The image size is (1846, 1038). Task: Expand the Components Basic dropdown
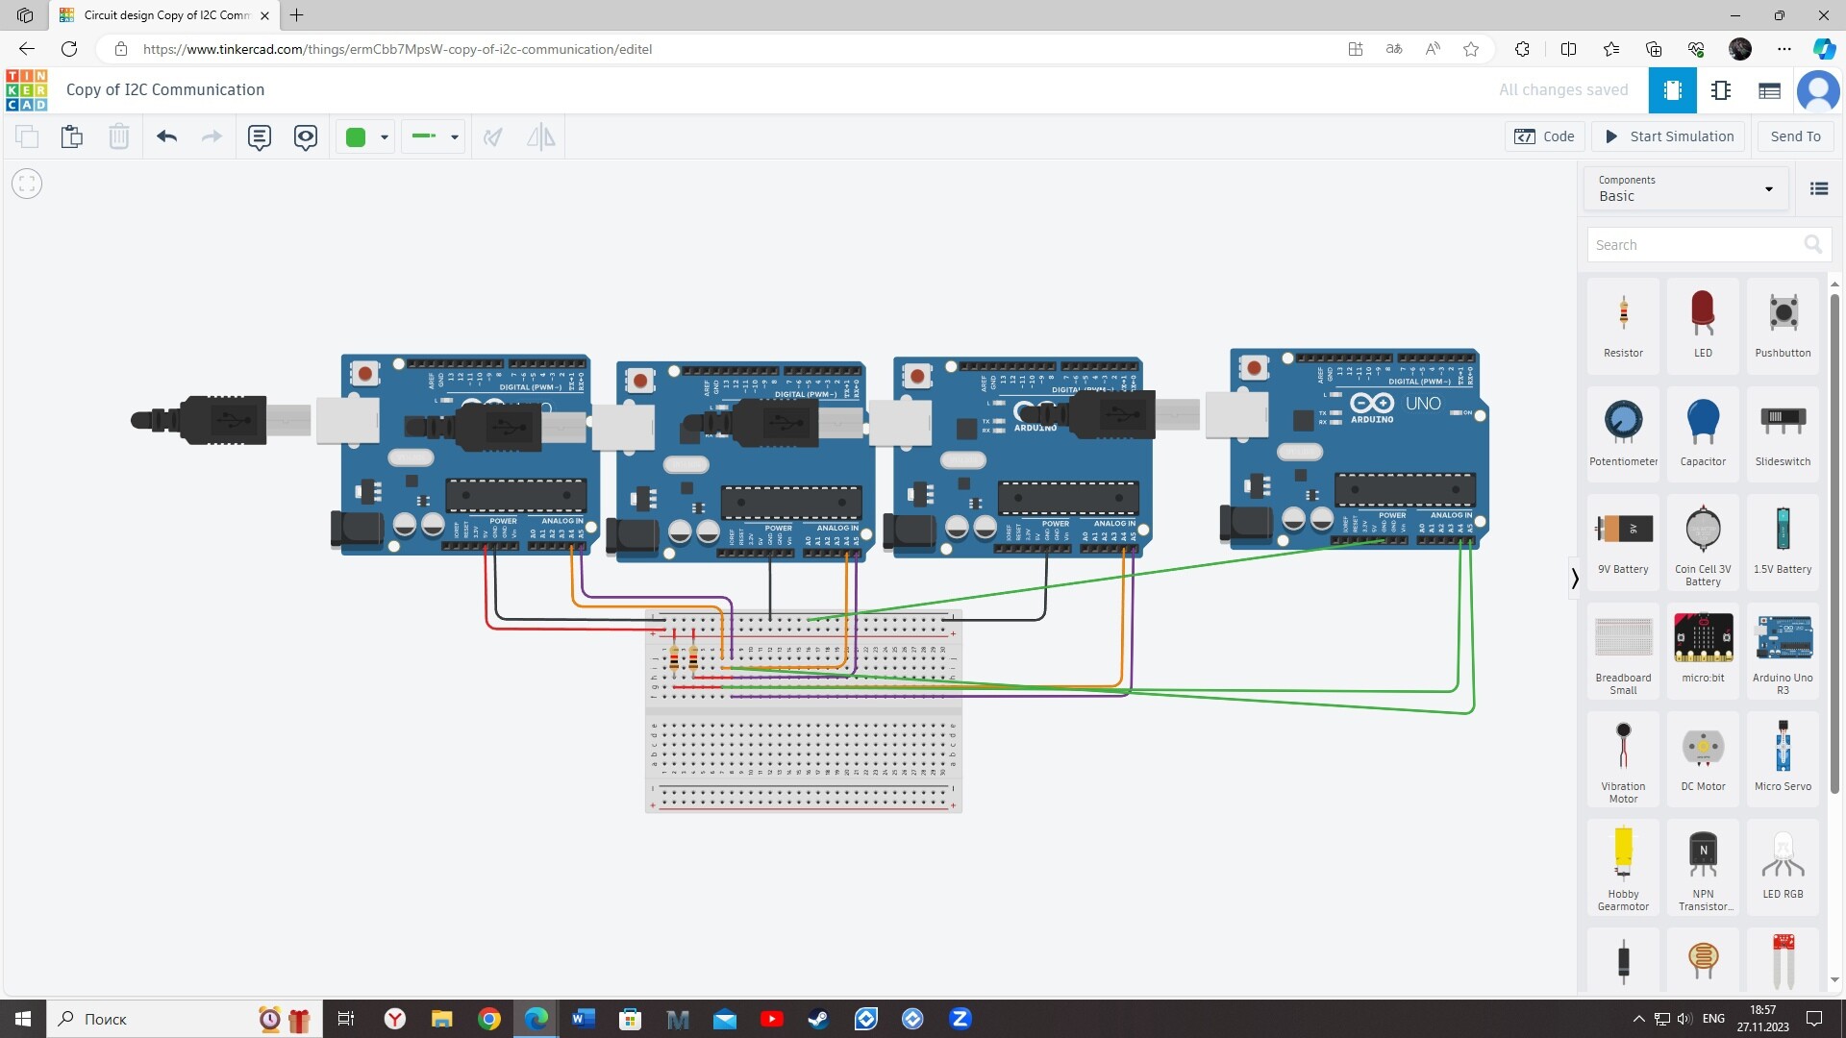point(1686,188)
